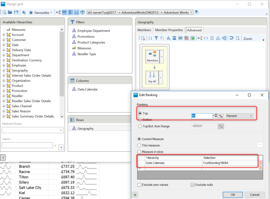Click the angle brackets icon in the Advanced toolbar
Image resolution: width=270 pixels, height=199 pixels.
206,38
